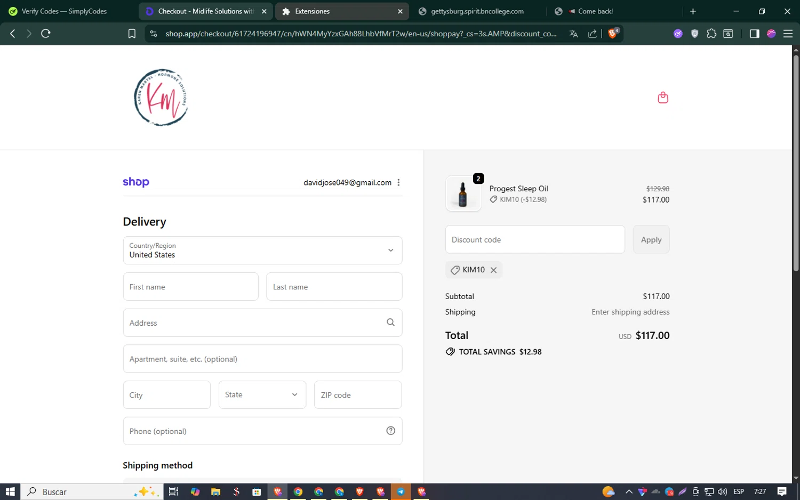This screenshot has height=500, width=800.
Task: Open Telegram from the taskbar
Action: (401, 491)
